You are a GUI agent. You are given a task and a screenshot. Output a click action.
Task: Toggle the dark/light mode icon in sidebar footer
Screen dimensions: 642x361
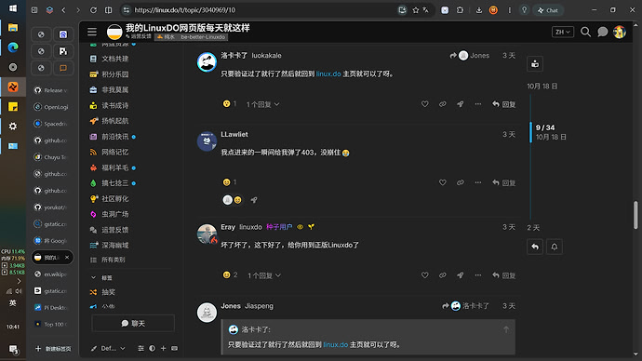152,348
